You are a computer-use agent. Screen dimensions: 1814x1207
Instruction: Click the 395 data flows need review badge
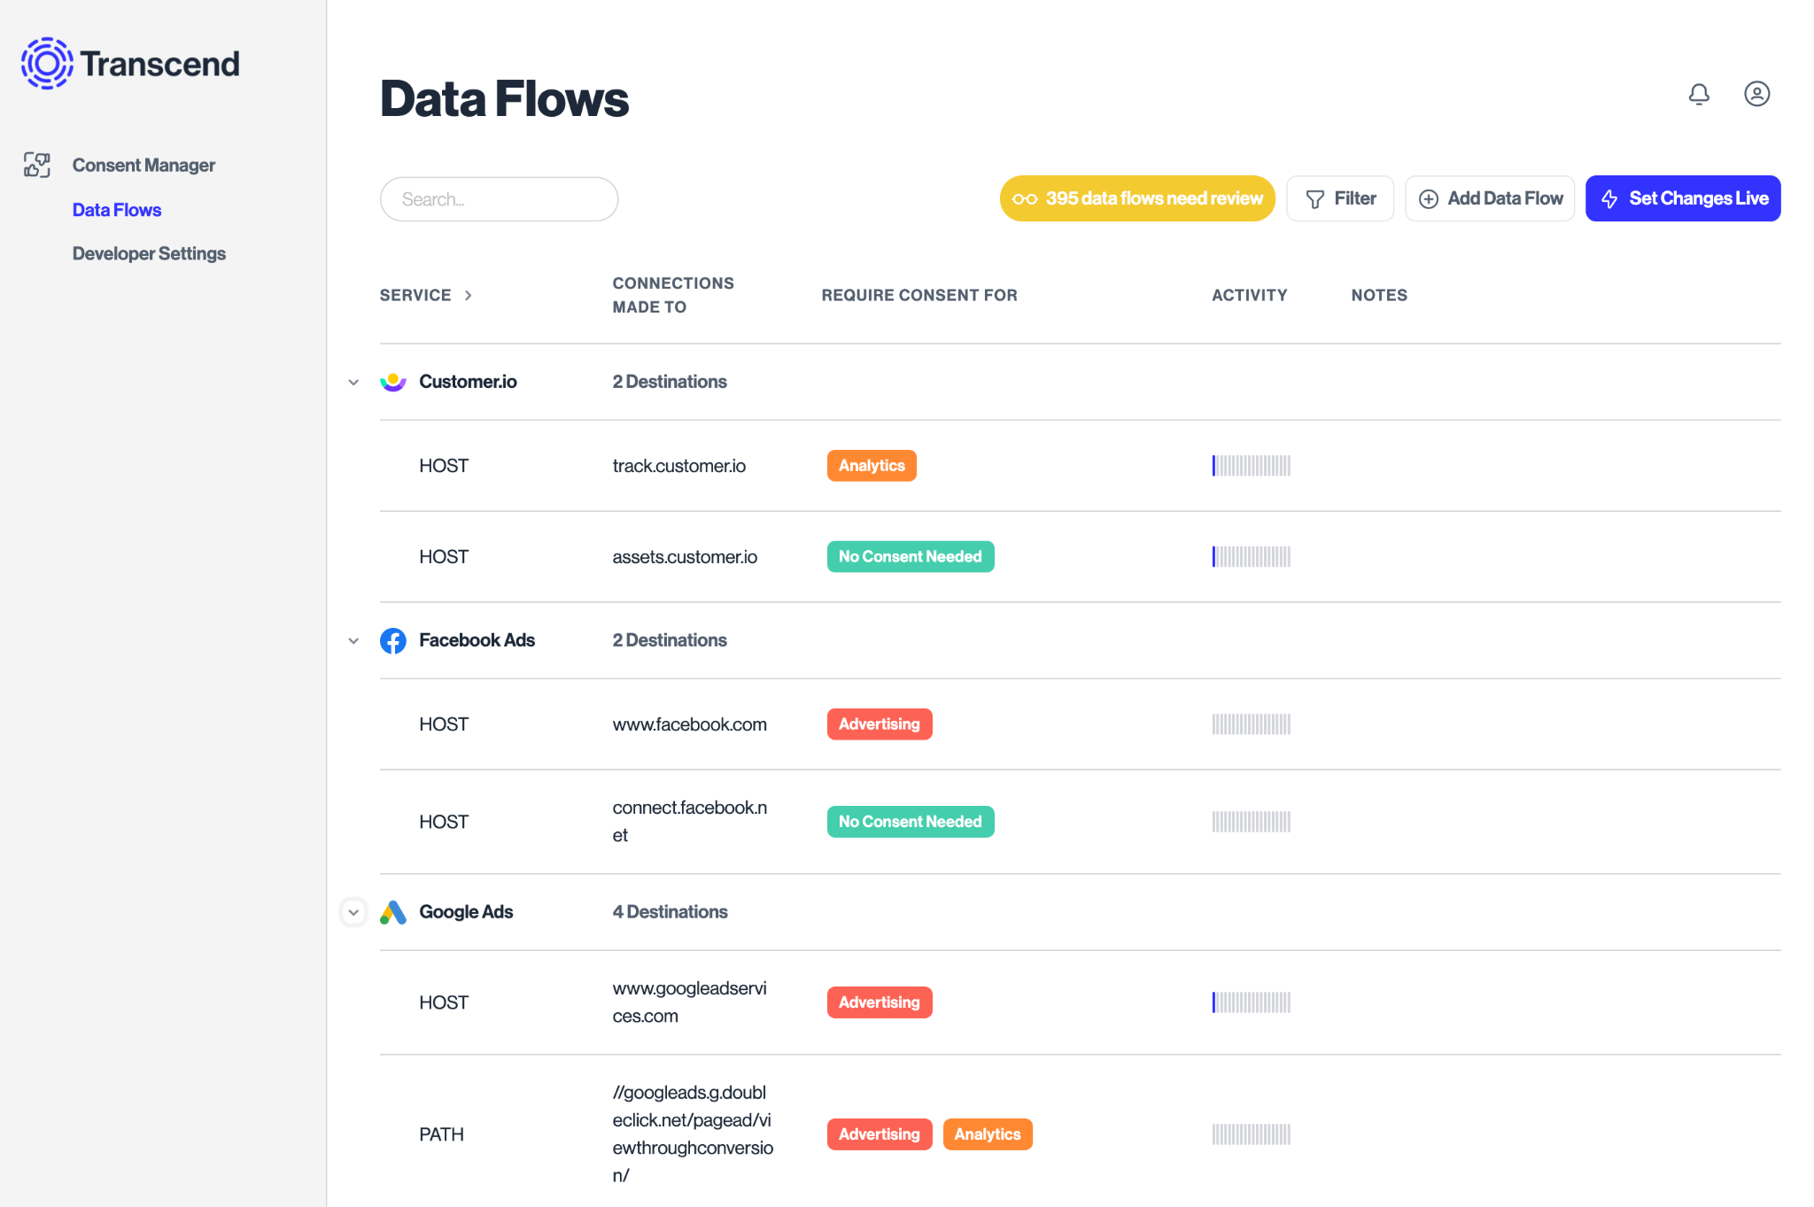point(1137,198)
